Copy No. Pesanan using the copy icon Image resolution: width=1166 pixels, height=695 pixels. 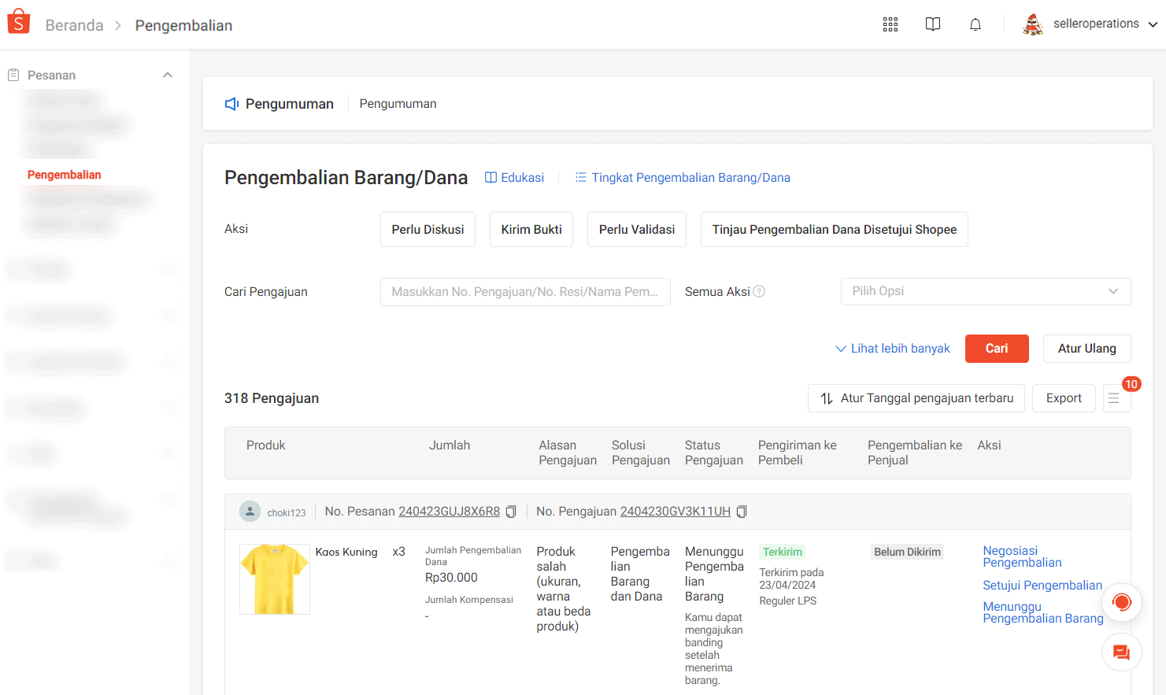(x=511, y=511)
